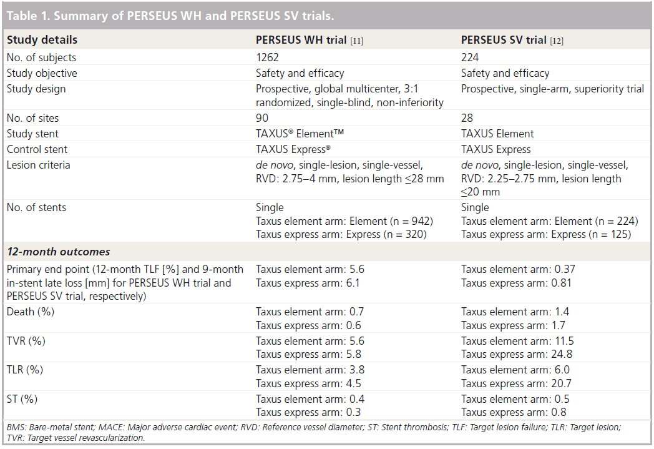Select the 'TAXUS® Element™' study stent cell
Screen dimensions: 654x449
(300, 134)
